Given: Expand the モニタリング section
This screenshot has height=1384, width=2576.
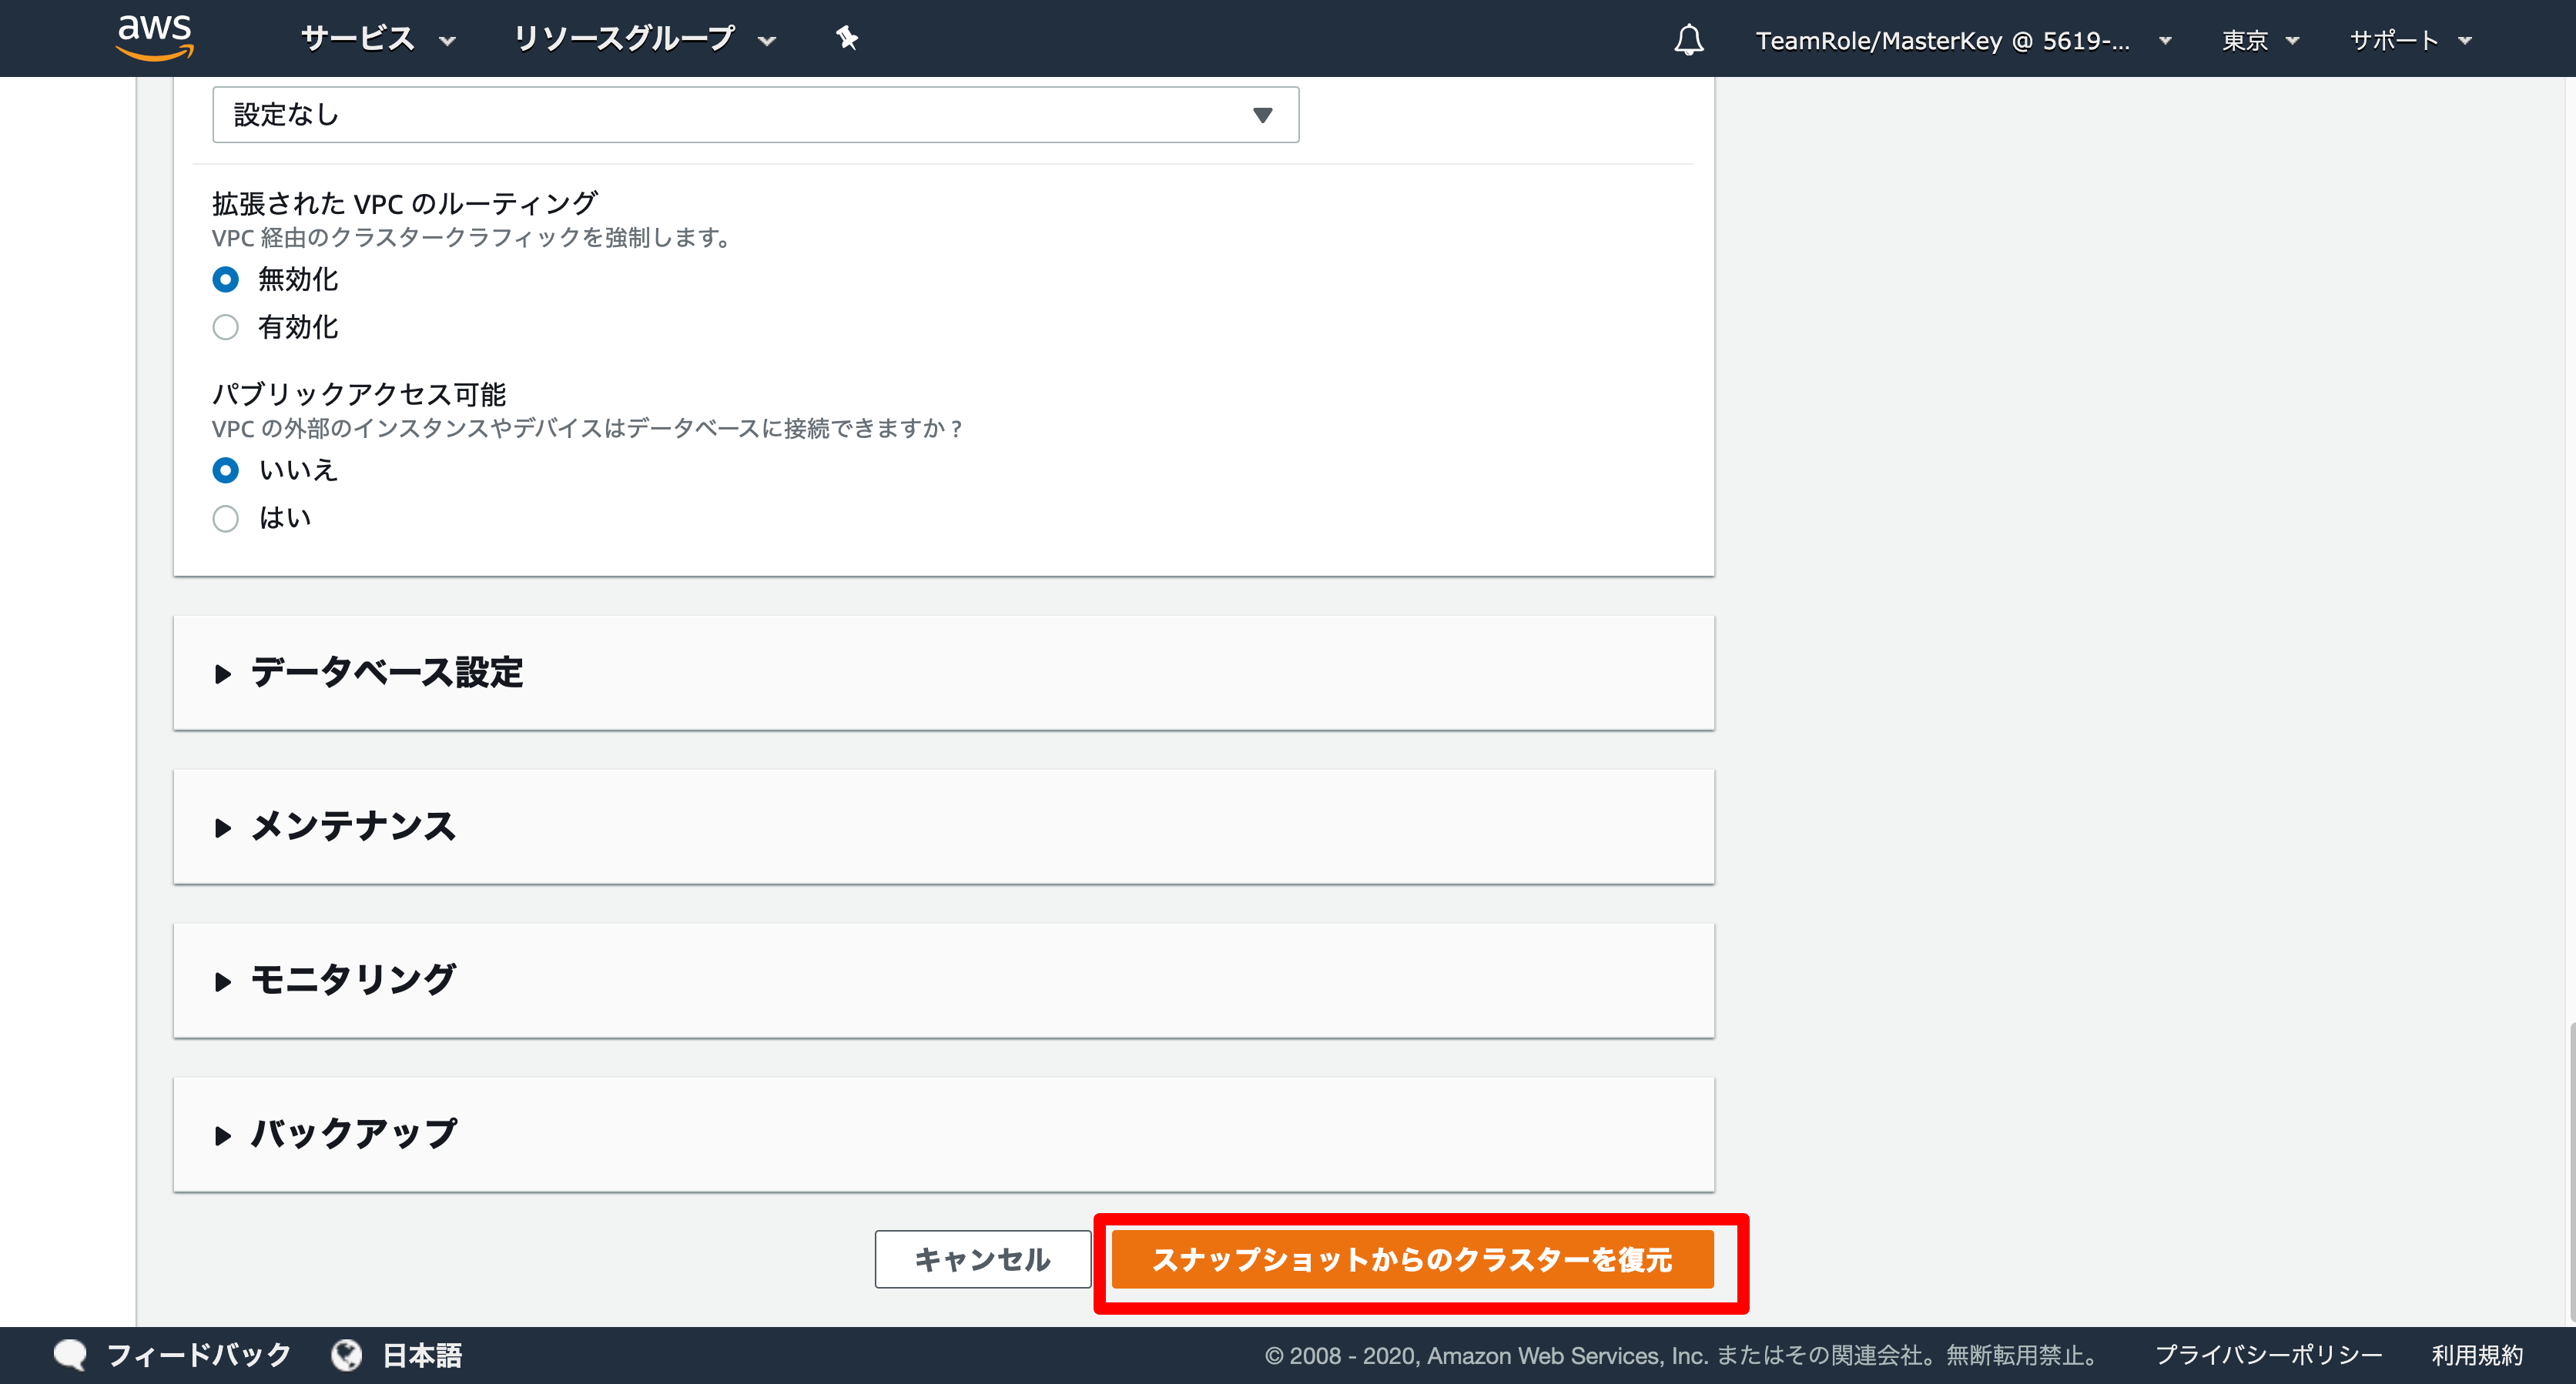Looking at the screenshot, I should (x=943, y=981).
